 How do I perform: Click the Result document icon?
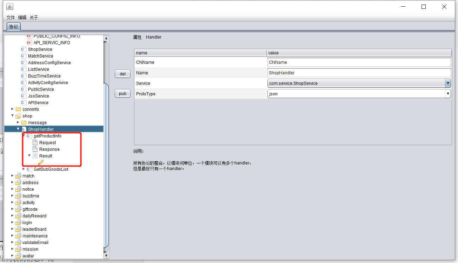point(35,156)
